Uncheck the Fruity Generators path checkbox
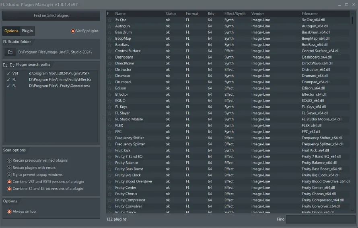Screen dimensions: 358x228 [8, 86]
